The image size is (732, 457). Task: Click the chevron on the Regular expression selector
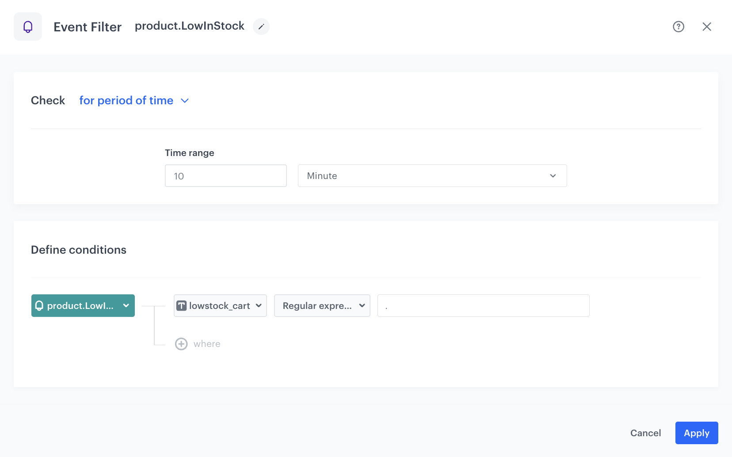[362, 305]
